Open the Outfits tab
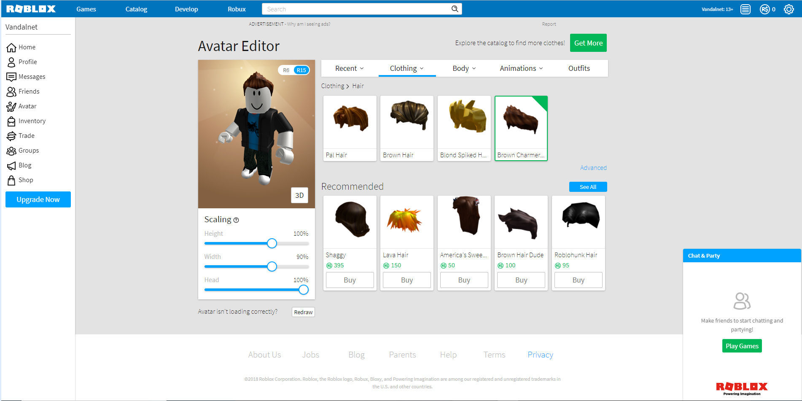This screenshot has width=802, height=401. (579, 68)
